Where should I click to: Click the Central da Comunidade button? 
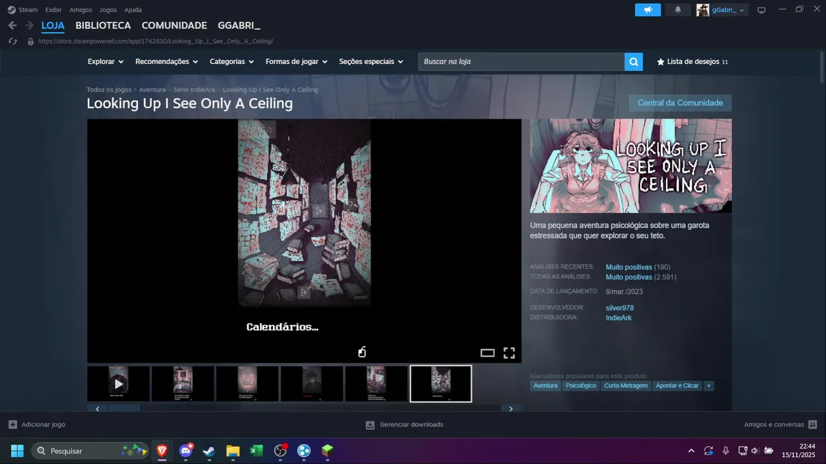click(x=680, y=103)
